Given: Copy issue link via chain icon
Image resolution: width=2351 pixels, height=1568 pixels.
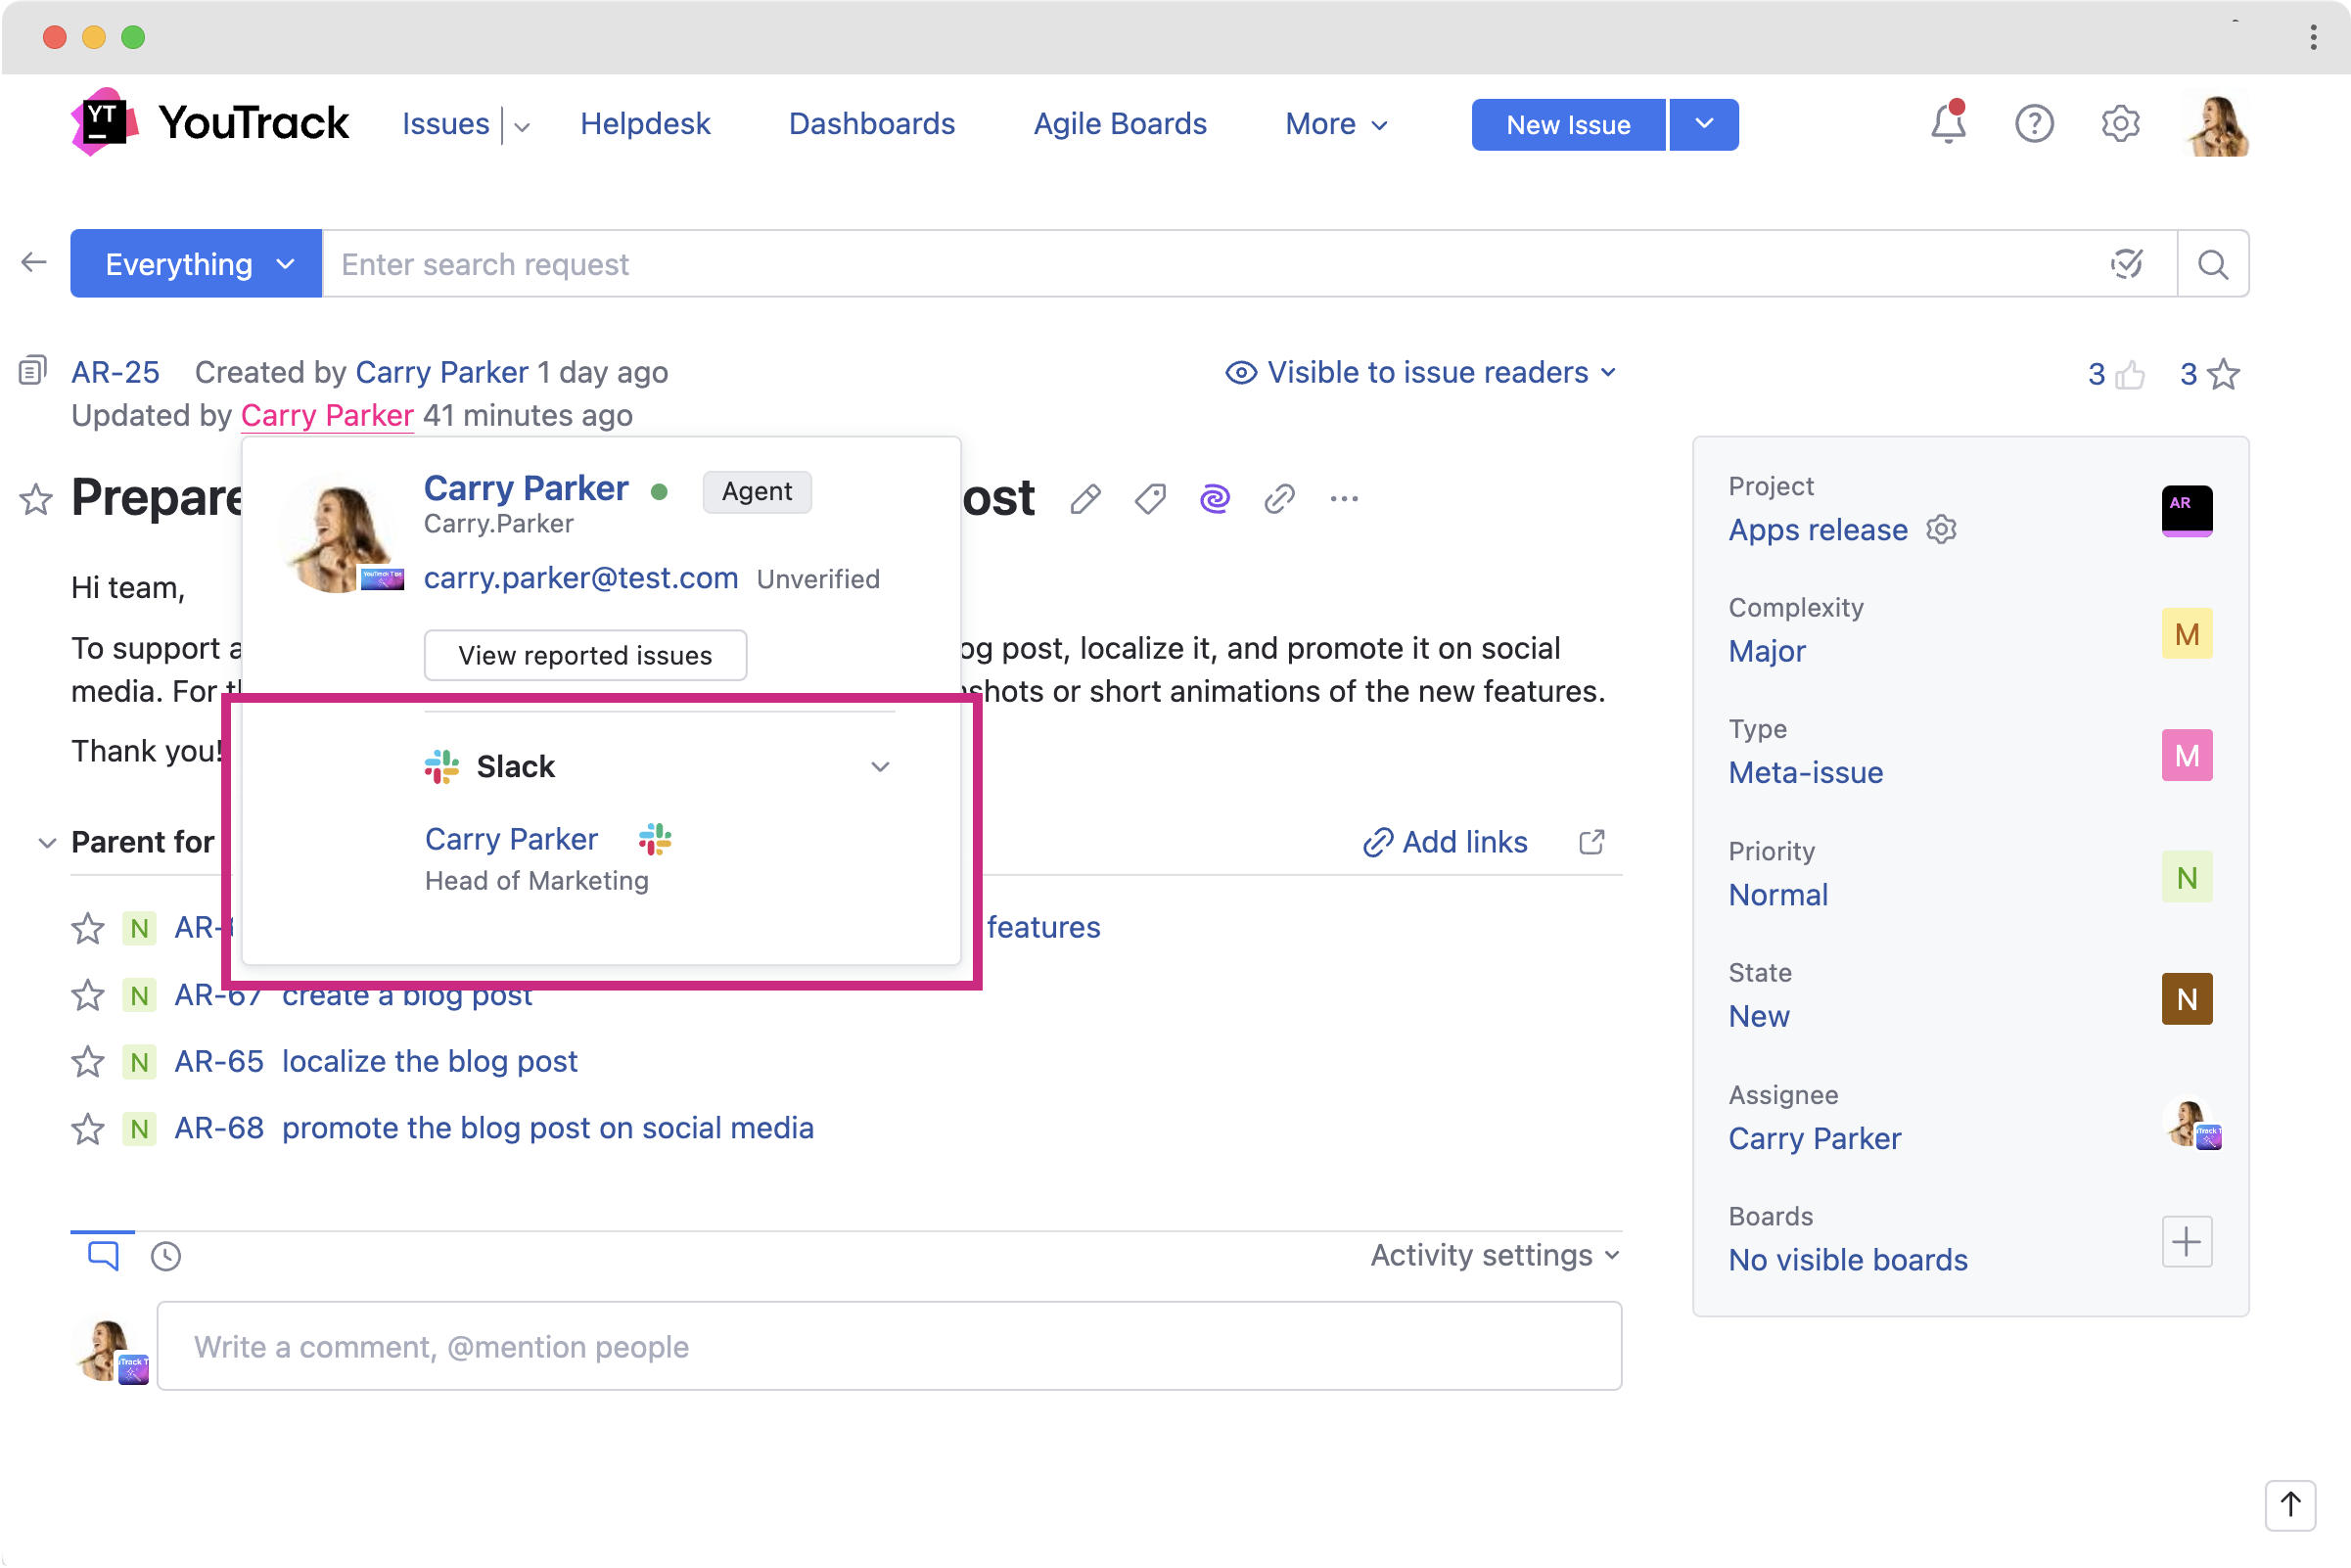Looking at the screenshot, I should (x=1279, y=498).
